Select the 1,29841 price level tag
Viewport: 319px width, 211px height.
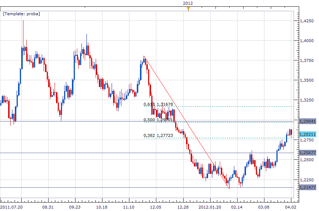tap(307, 121)
